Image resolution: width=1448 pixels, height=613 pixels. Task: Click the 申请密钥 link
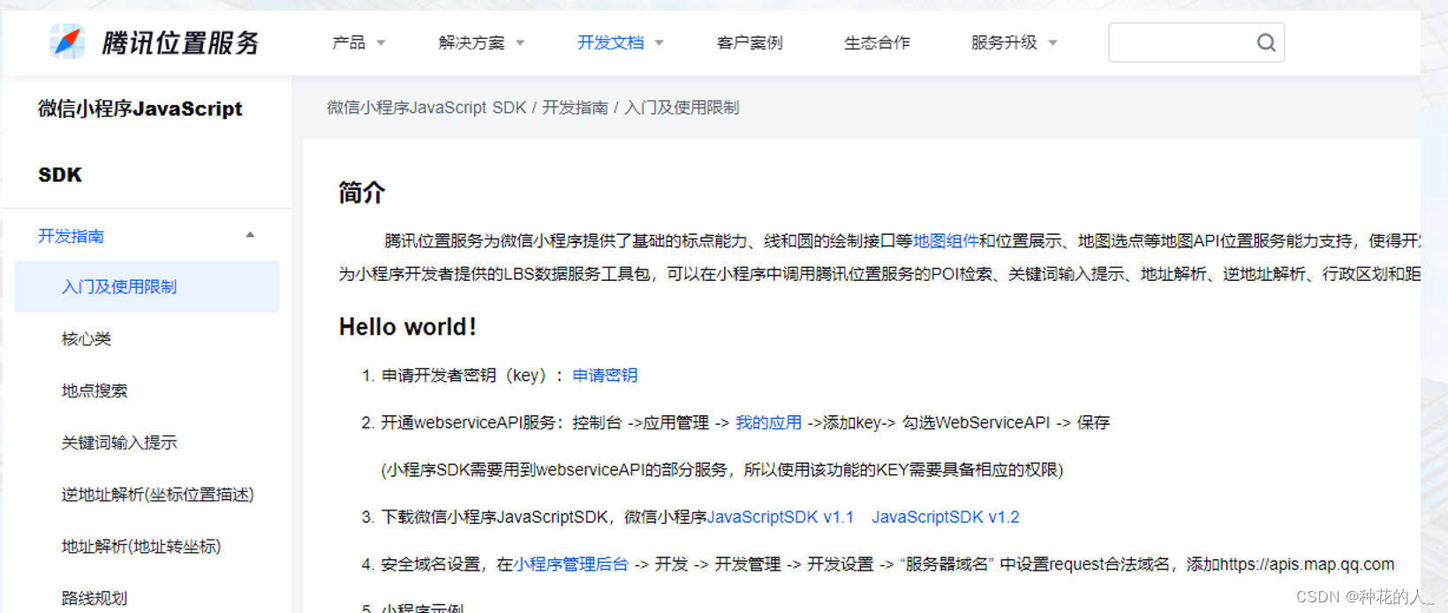pyautogui.click(x=605, y=375)
